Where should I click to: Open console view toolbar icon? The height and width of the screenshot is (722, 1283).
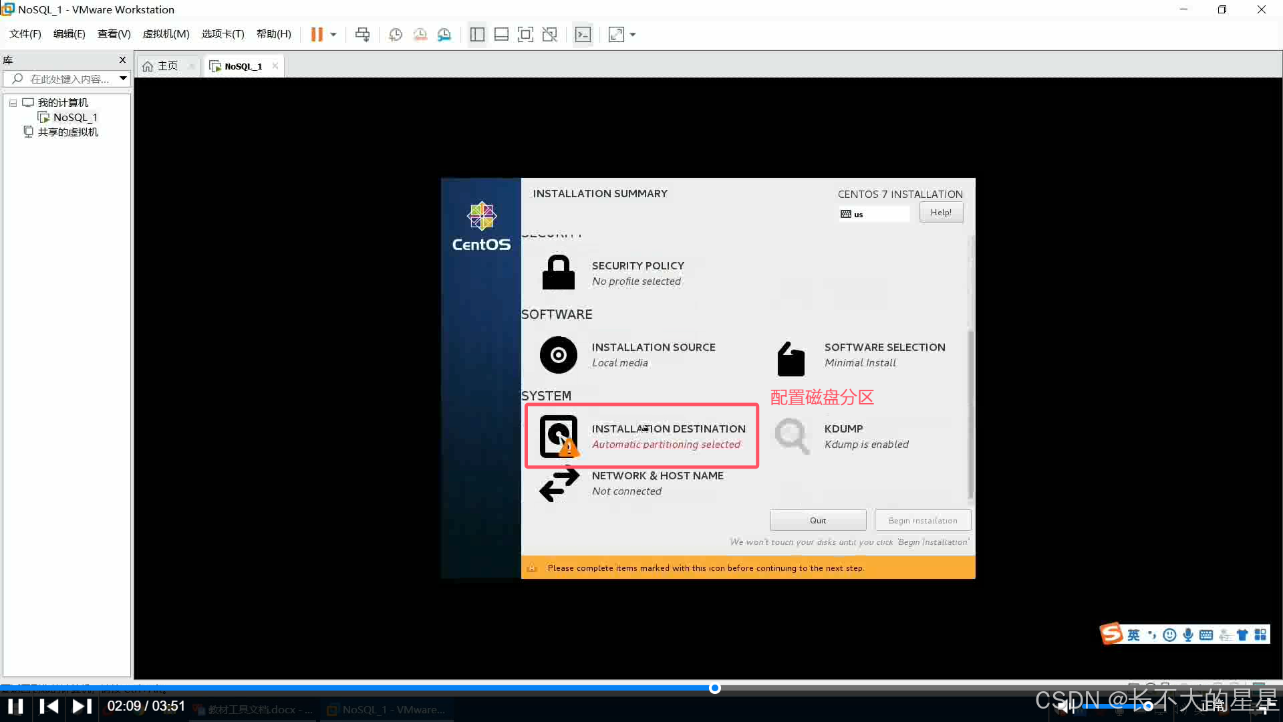[583, 35]
